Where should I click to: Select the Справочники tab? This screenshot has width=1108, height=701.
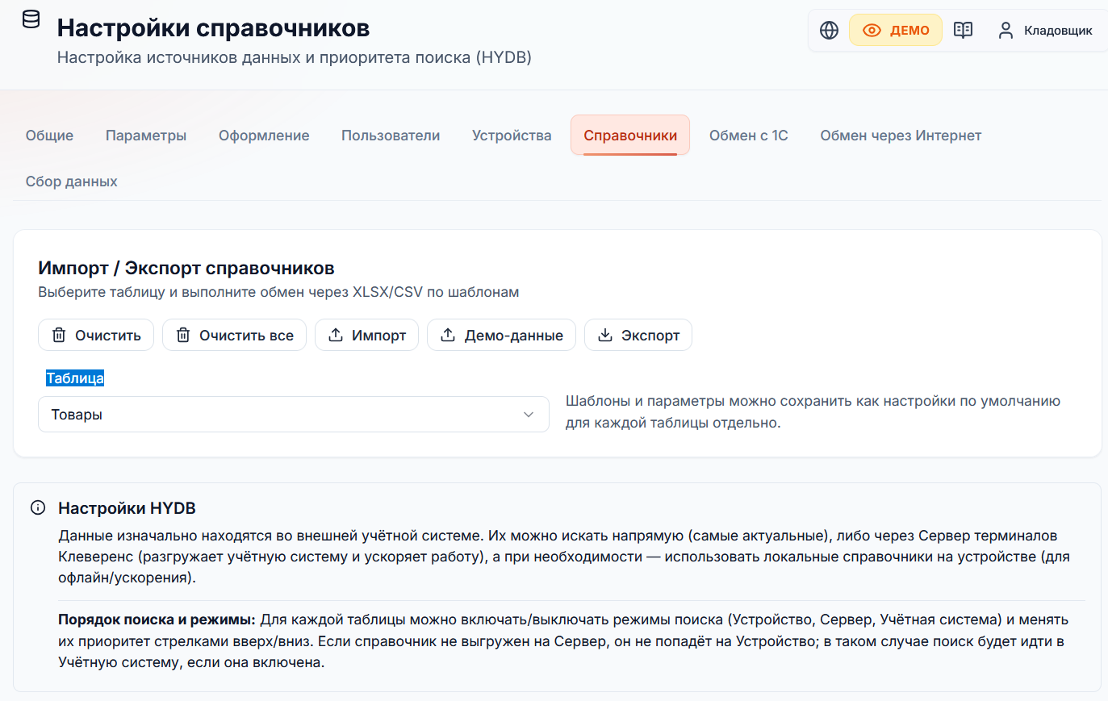(630, 136)
